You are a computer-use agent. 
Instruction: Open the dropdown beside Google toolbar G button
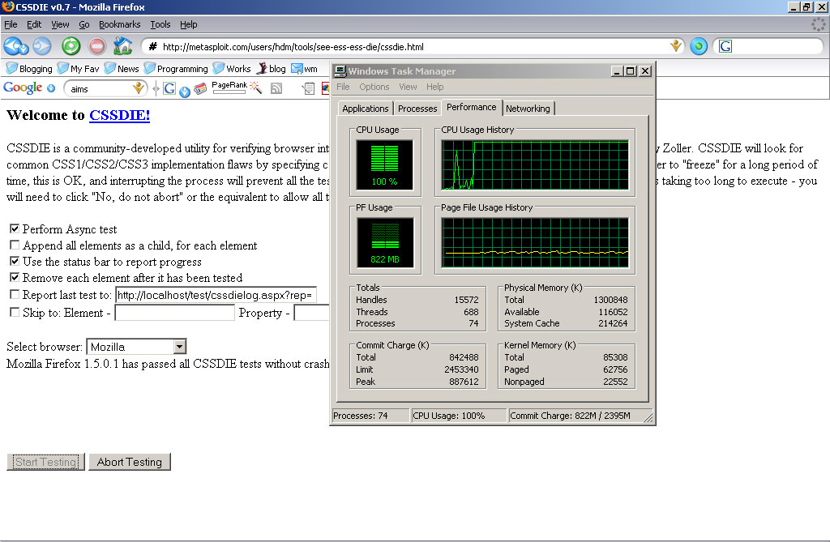[184, 92]
